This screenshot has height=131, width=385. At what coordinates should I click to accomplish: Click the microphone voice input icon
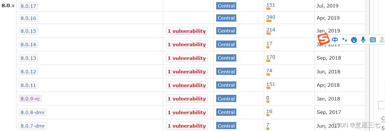point(363,40)
